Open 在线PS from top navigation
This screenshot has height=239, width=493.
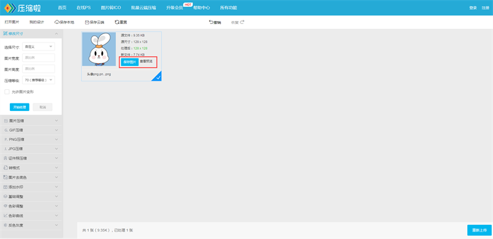pyautogui.click(x=84, y=8)
